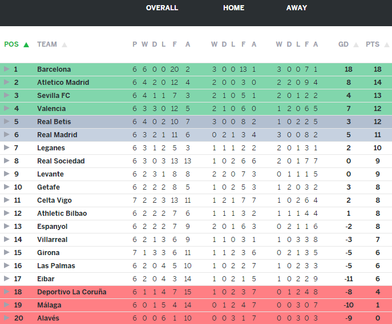Click the sort arrow beside GD
The width and height of the screenshot is (392, 324).
[x=356, y=44]
